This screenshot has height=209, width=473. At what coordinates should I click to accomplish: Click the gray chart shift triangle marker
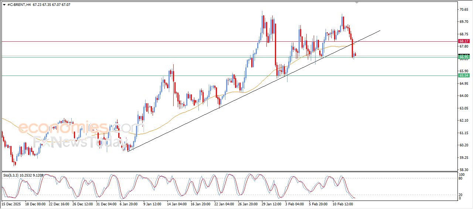pos(356,2)
